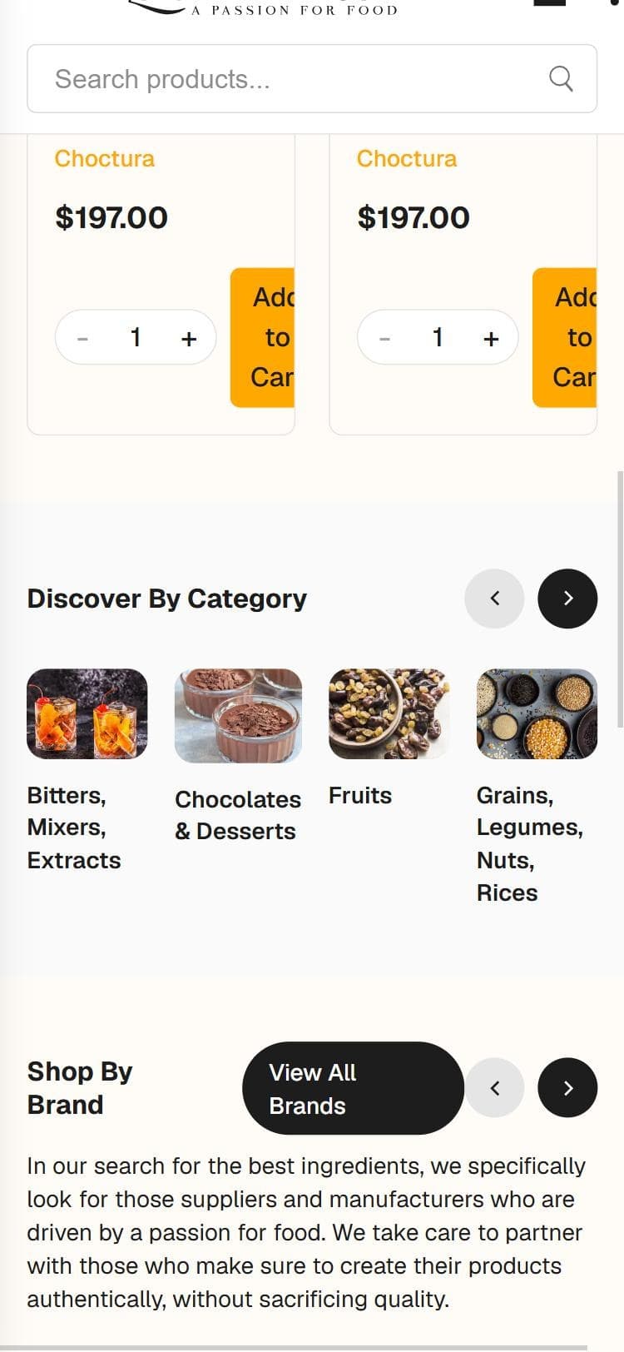Decrease quantity of second Choctura product

click(x=384, y=338)
